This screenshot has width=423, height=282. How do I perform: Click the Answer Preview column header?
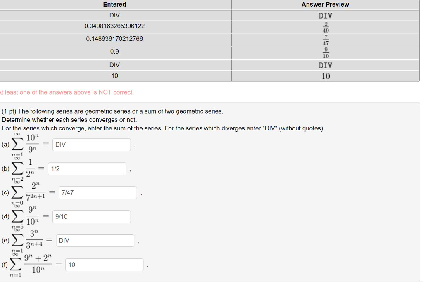point(325,5)
